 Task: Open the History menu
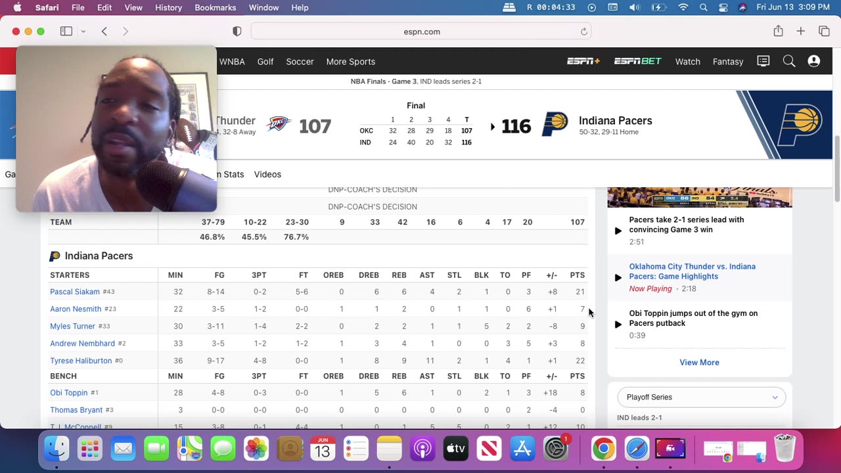point(168,7)
